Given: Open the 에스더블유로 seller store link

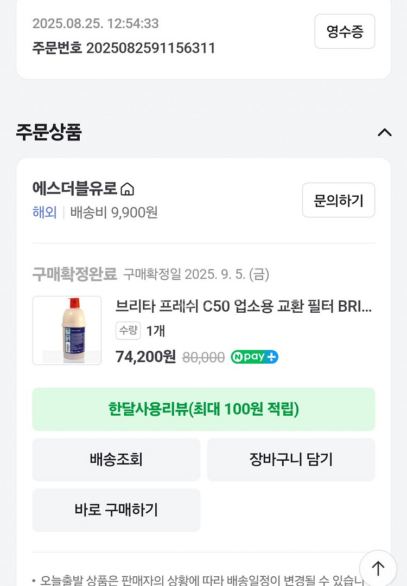Looking at the screenshot, I should coord(75,189).
